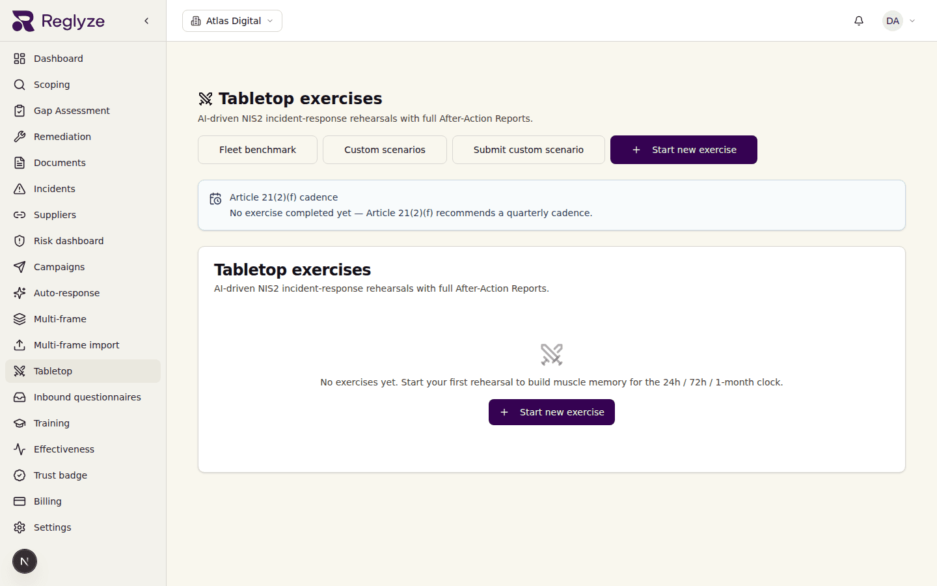Viewport: 937px width, 586px height.
Task: Click the Multi-frame layers icon
Action: pos(20,319)
